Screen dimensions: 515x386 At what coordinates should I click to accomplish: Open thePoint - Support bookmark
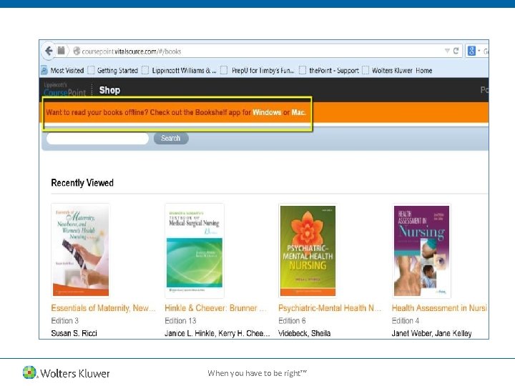330,70
